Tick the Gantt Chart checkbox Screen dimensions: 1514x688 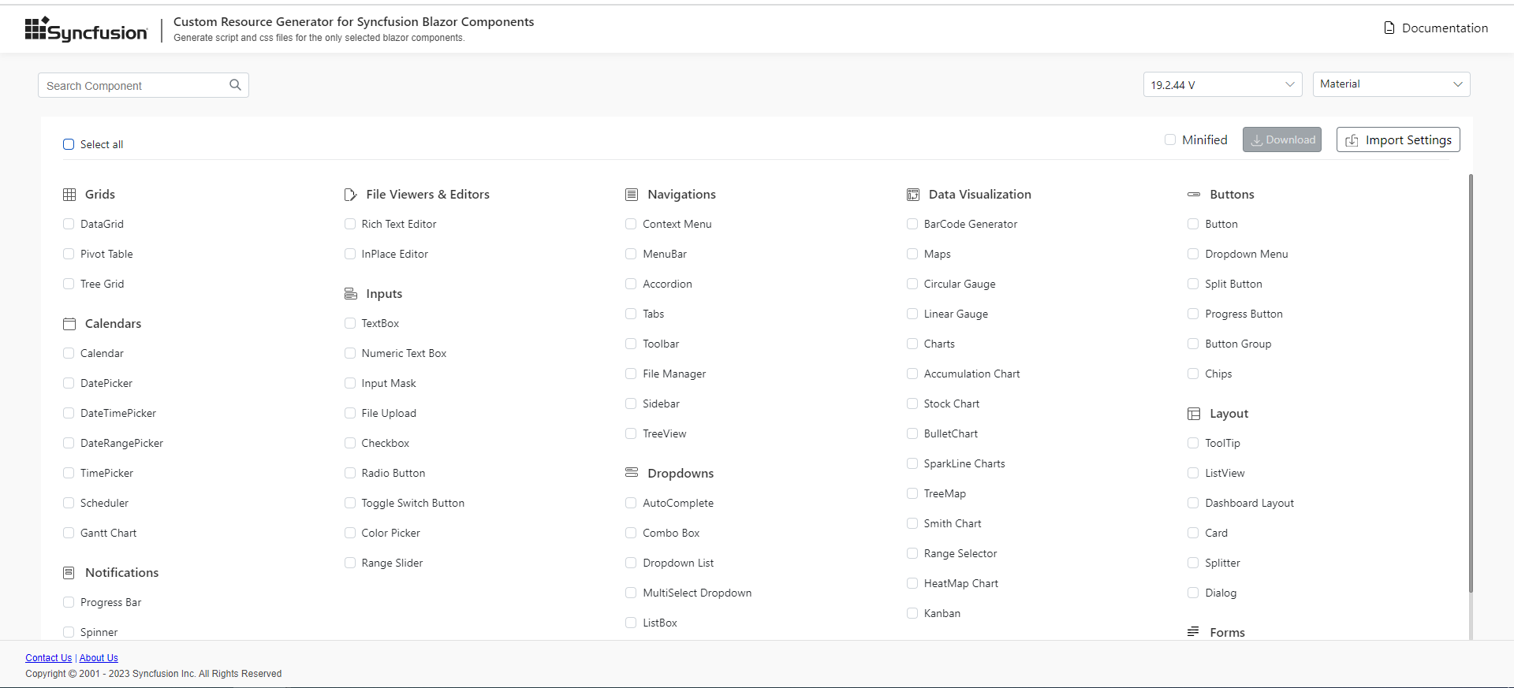click(69, 533)
